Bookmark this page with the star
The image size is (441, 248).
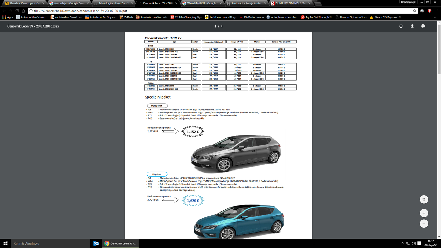pyautogui.click(x=414, y=11)
